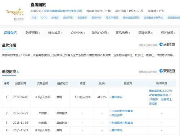Image resolution: width=180 pixels, height=136 pixels.
Task: Select the 竞品信息 tab
Action: click(123, 33)
